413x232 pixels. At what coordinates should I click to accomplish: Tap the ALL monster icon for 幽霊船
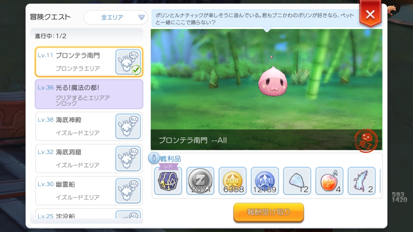pos(128,191)
